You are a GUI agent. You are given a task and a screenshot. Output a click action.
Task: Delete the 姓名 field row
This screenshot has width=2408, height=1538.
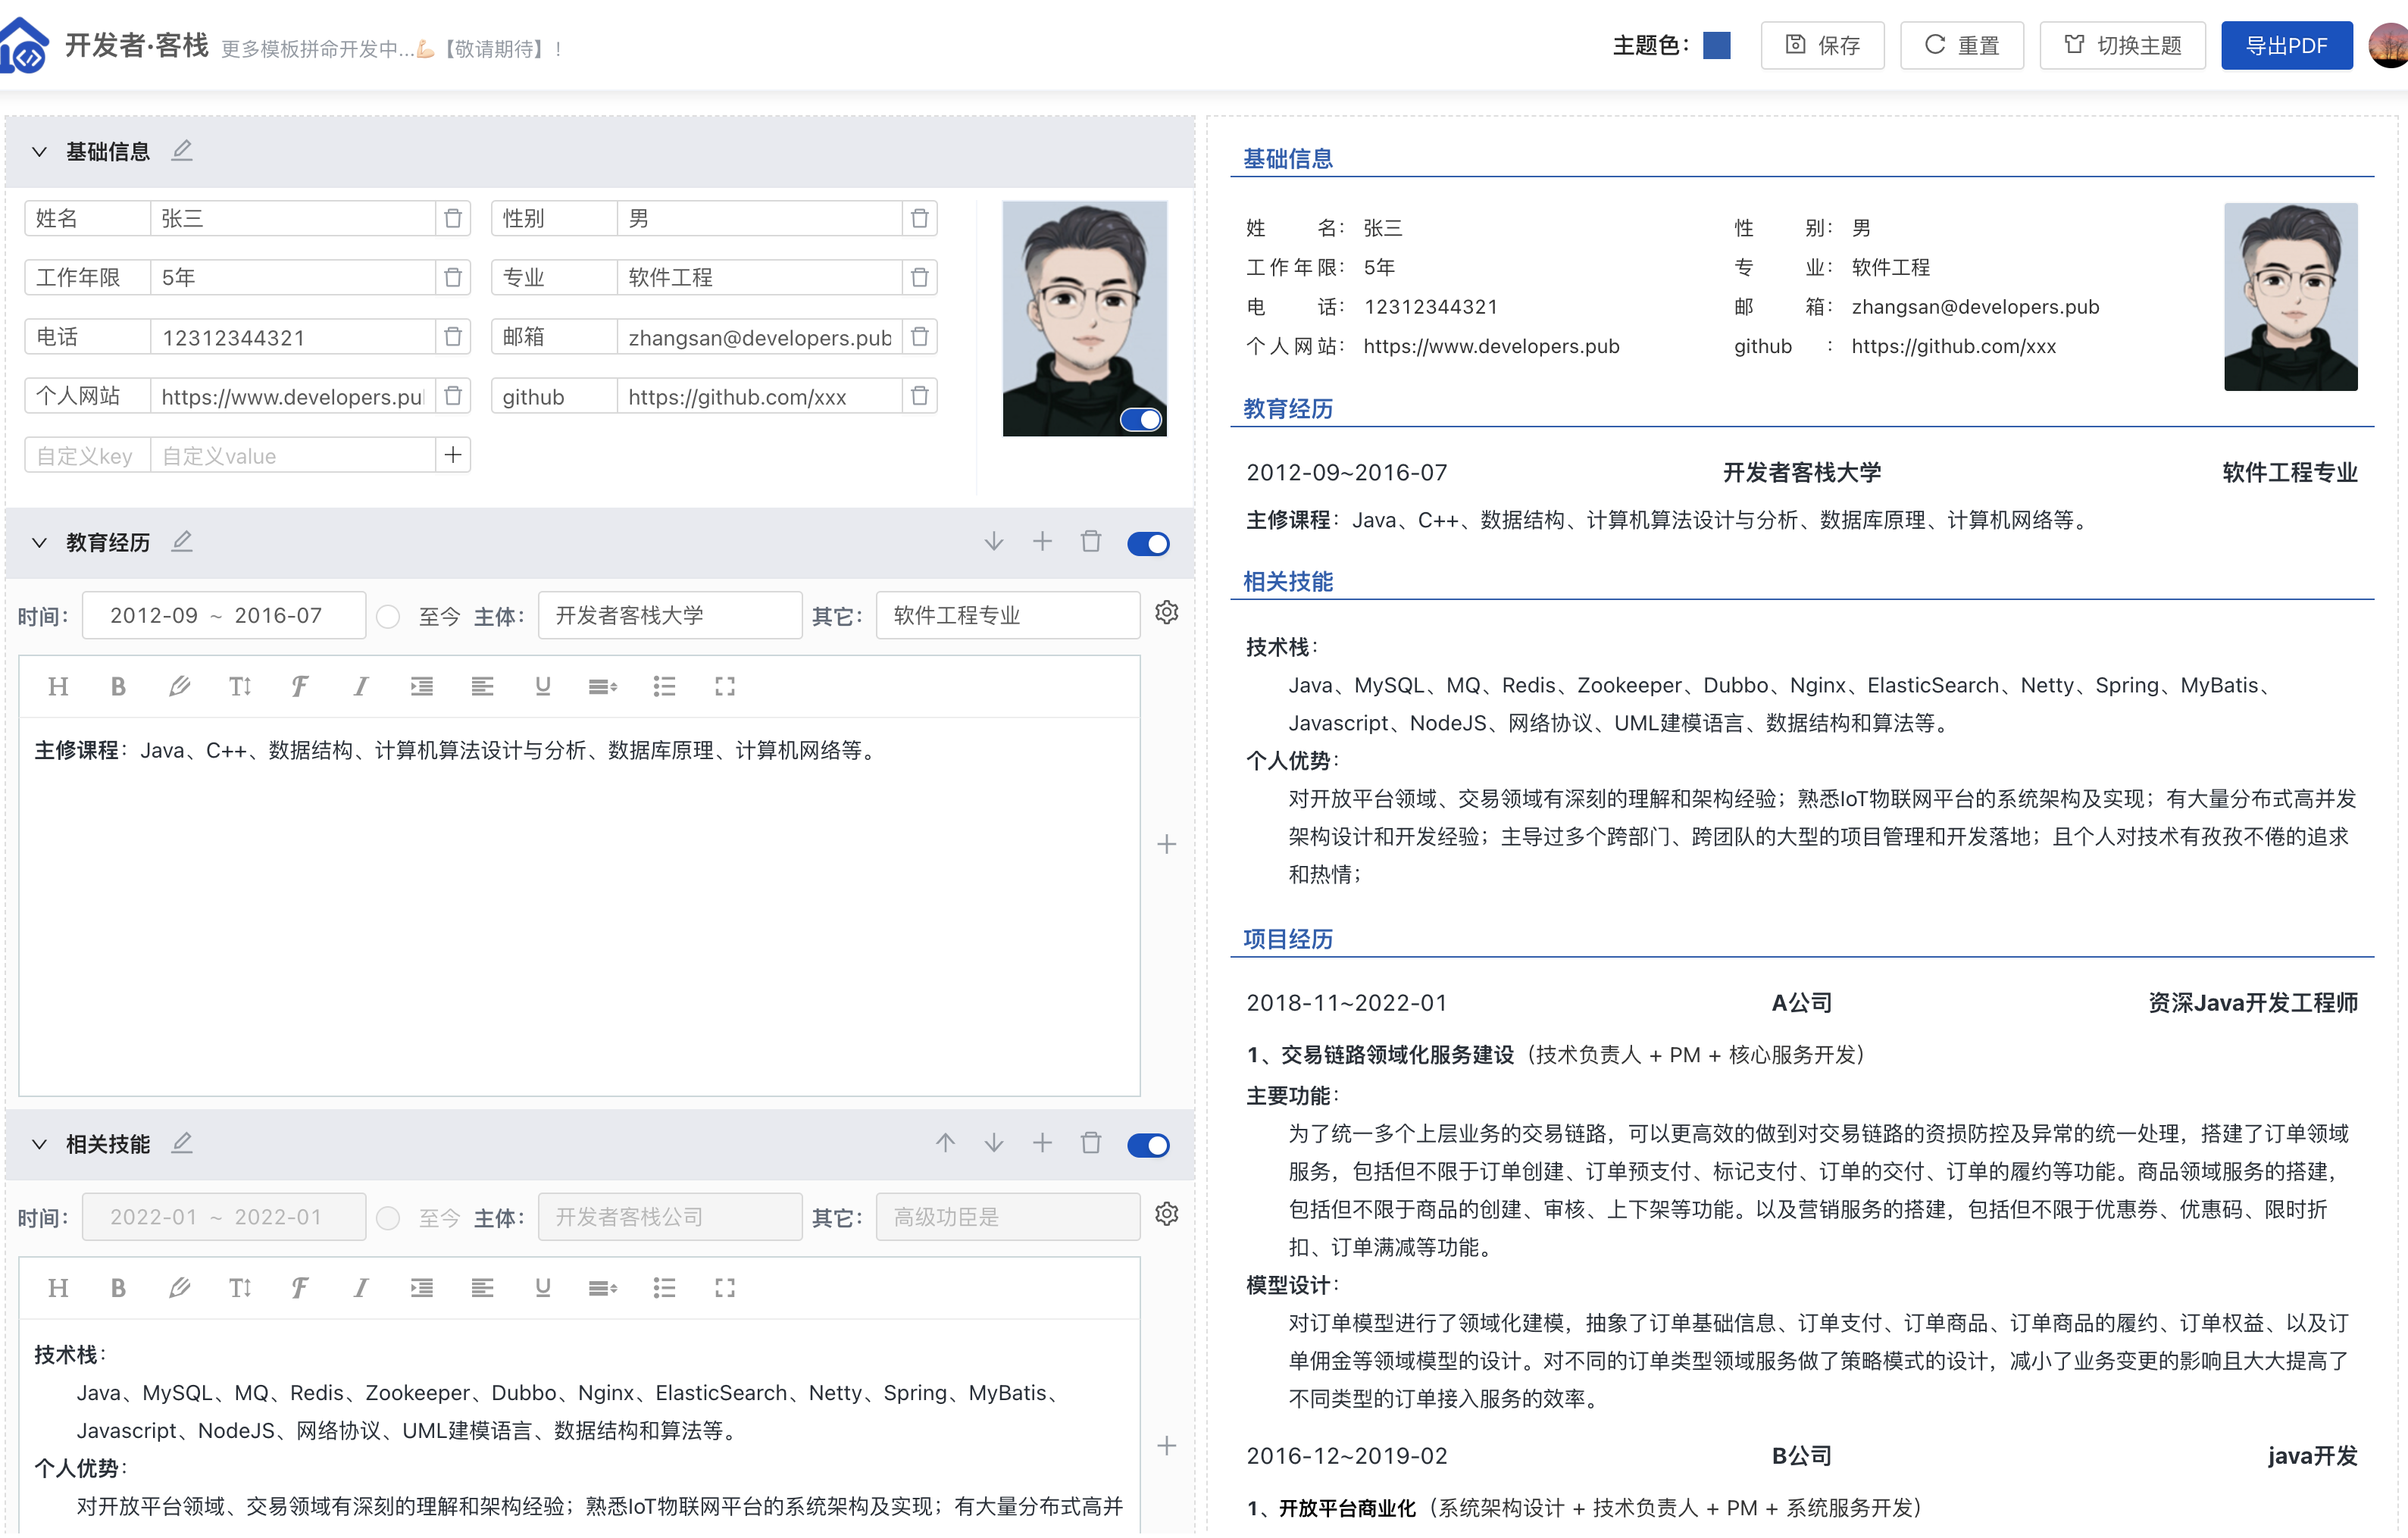(x=453, y=218)
